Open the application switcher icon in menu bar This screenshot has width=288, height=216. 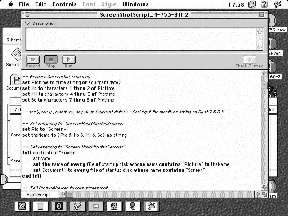click(x=278, y=4)
